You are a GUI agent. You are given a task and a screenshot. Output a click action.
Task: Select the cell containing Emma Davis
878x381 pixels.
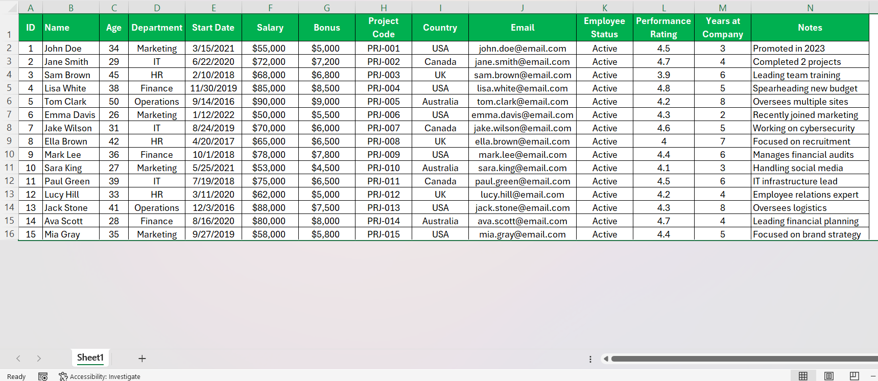71,115
